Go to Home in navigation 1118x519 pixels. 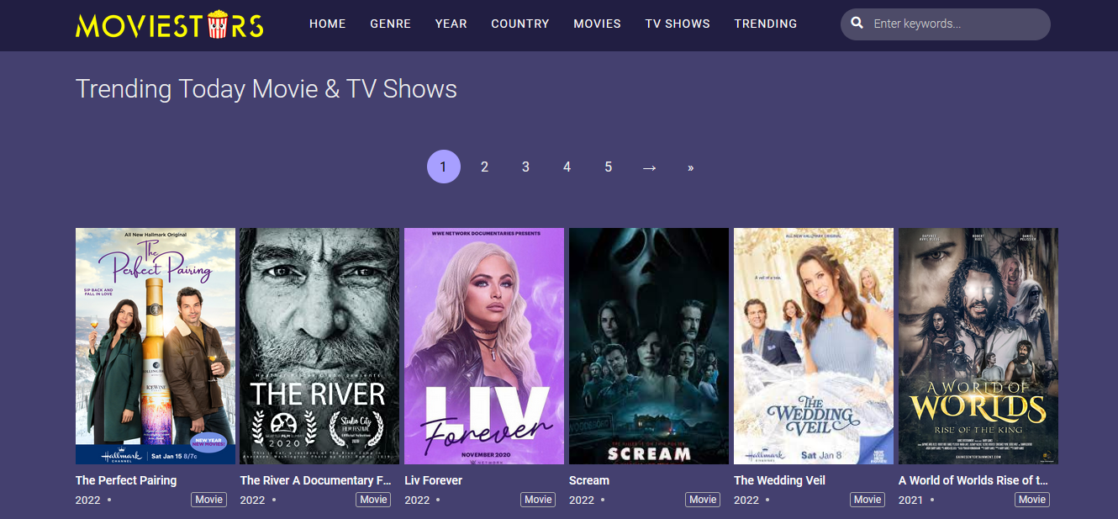tap(328, 24)
